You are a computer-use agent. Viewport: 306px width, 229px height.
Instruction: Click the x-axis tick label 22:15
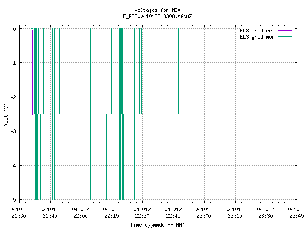tap(111, 216)
